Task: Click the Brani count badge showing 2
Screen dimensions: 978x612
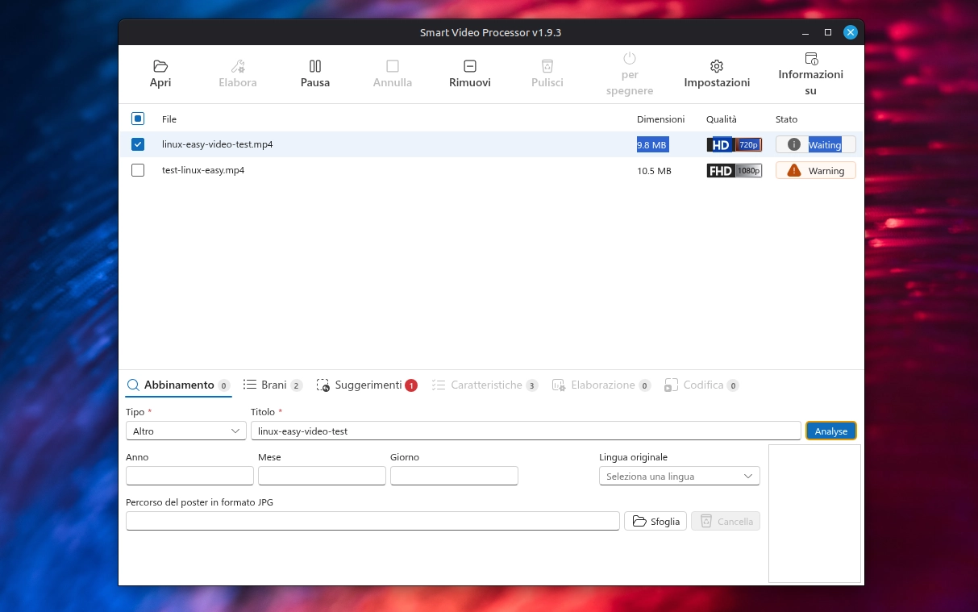Action: point(297,385)
